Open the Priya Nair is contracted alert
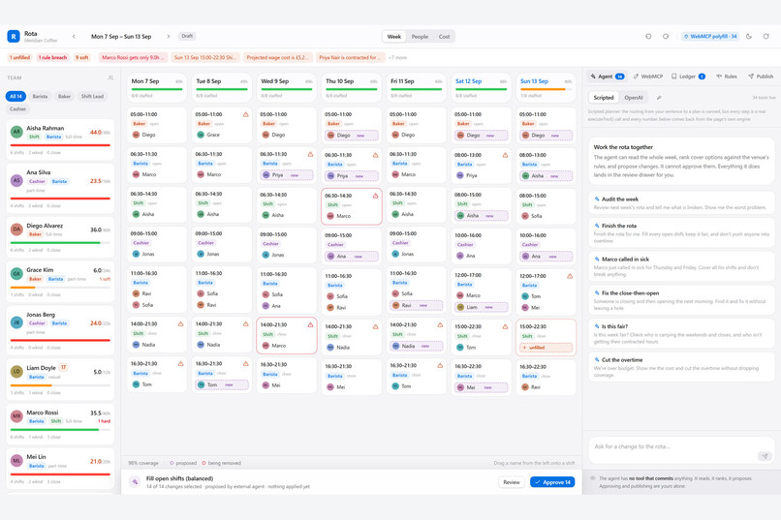 tap(351, 58)
